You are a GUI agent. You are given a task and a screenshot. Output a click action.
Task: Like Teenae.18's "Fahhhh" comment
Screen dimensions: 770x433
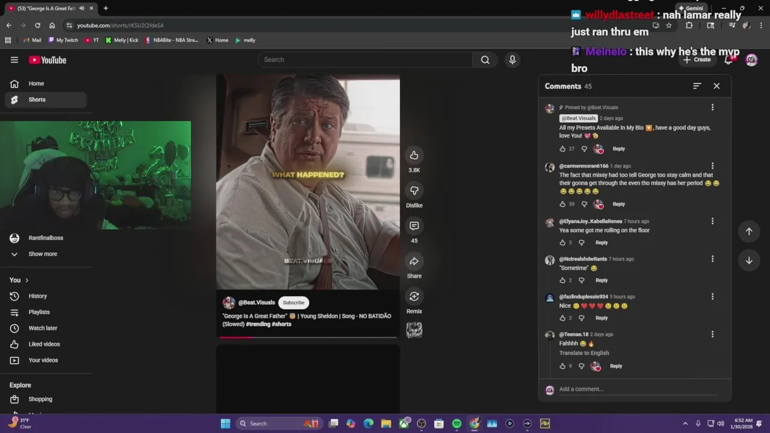562,366
